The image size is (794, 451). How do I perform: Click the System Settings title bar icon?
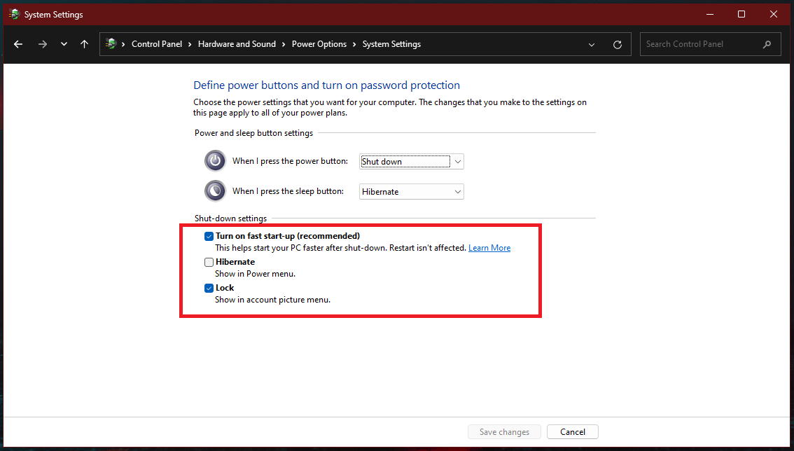pyautogui.click(x=14, y=14)
